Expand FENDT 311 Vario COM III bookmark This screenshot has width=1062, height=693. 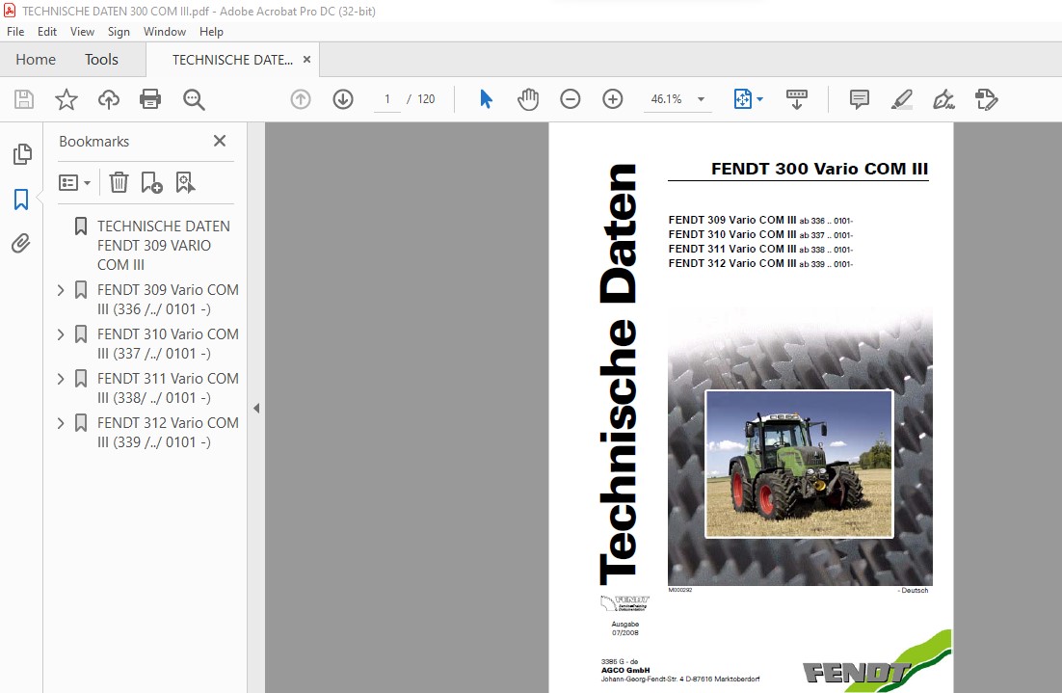61,380
